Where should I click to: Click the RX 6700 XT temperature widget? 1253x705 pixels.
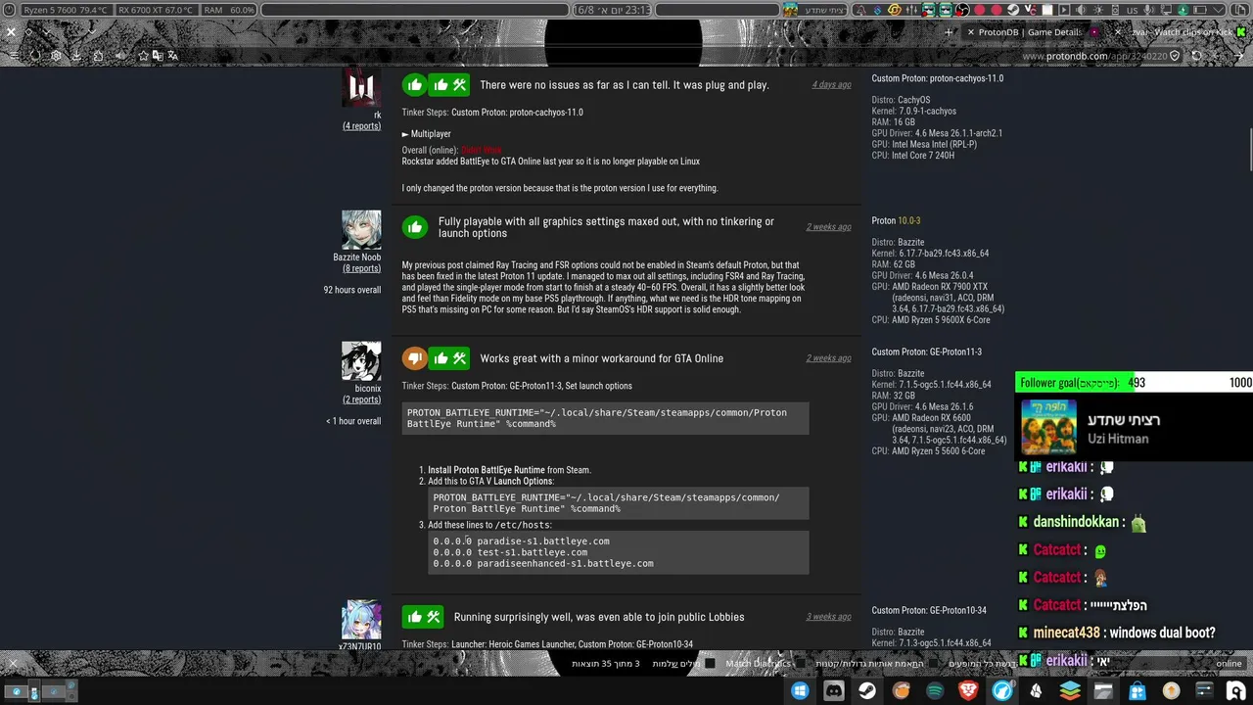click(x=156, y=10)
